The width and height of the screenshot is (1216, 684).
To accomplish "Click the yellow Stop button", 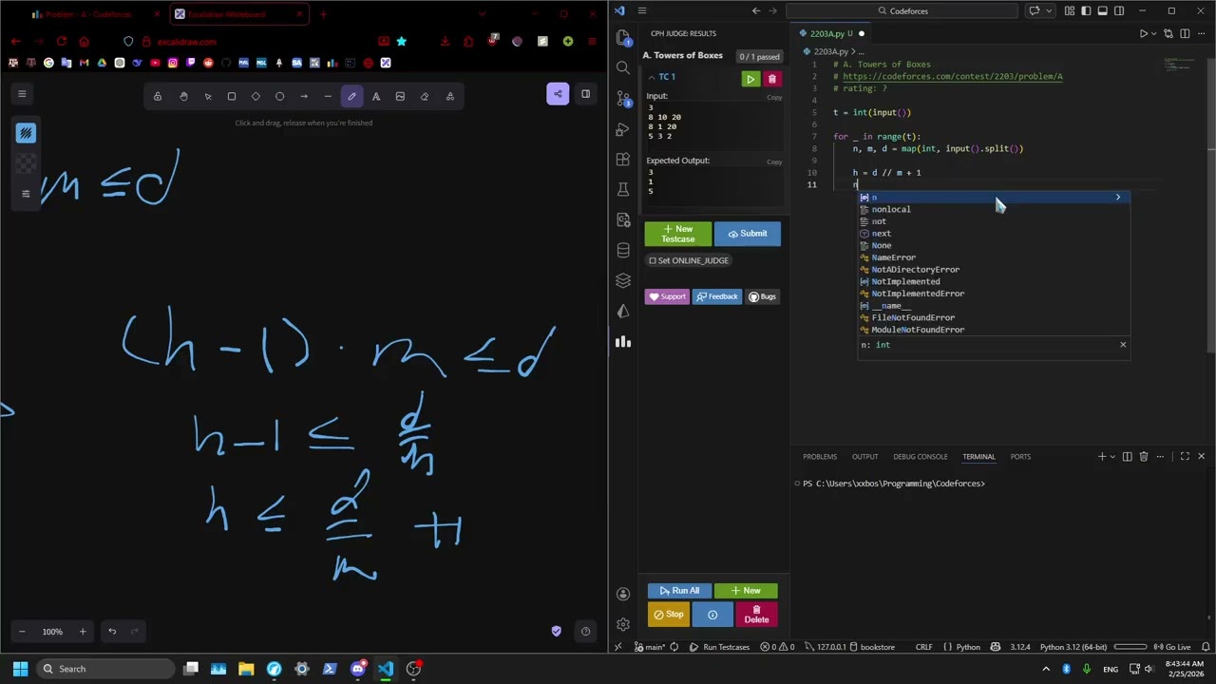I will (x=668, y=615).
